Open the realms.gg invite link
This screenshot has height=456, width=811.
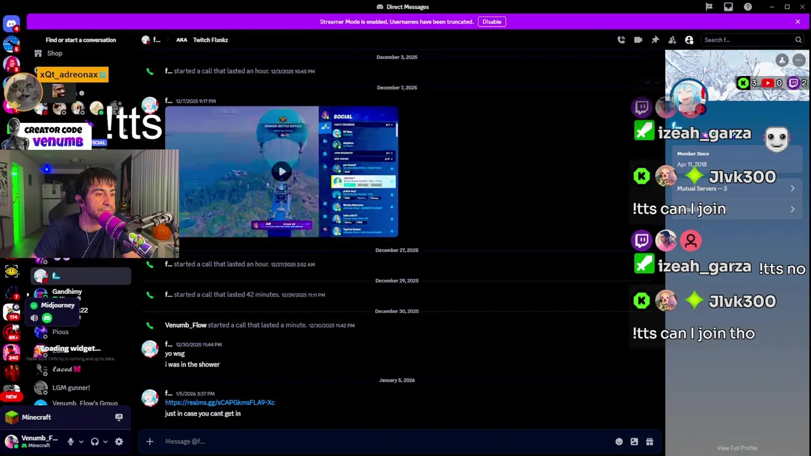point(220,403)
